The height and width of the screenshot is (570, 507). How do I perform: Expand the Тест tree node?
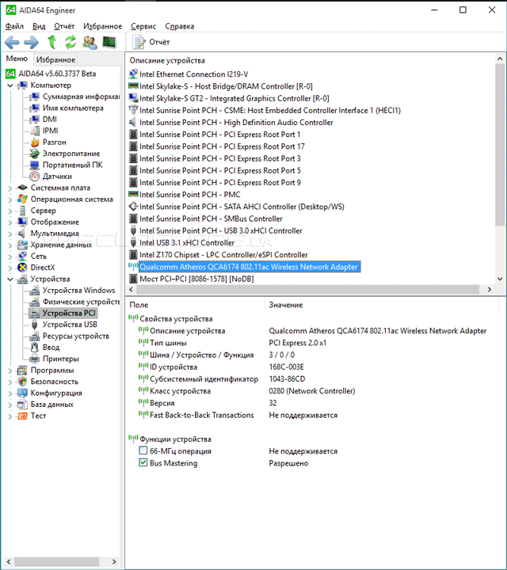[x=10, y=416]
